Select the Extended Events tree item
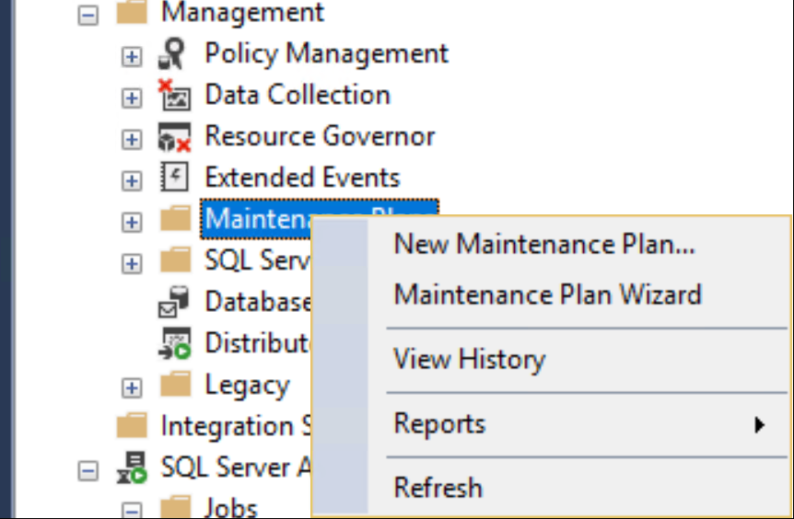The height and width of the screenshot is (519, 794). (302, 178)
